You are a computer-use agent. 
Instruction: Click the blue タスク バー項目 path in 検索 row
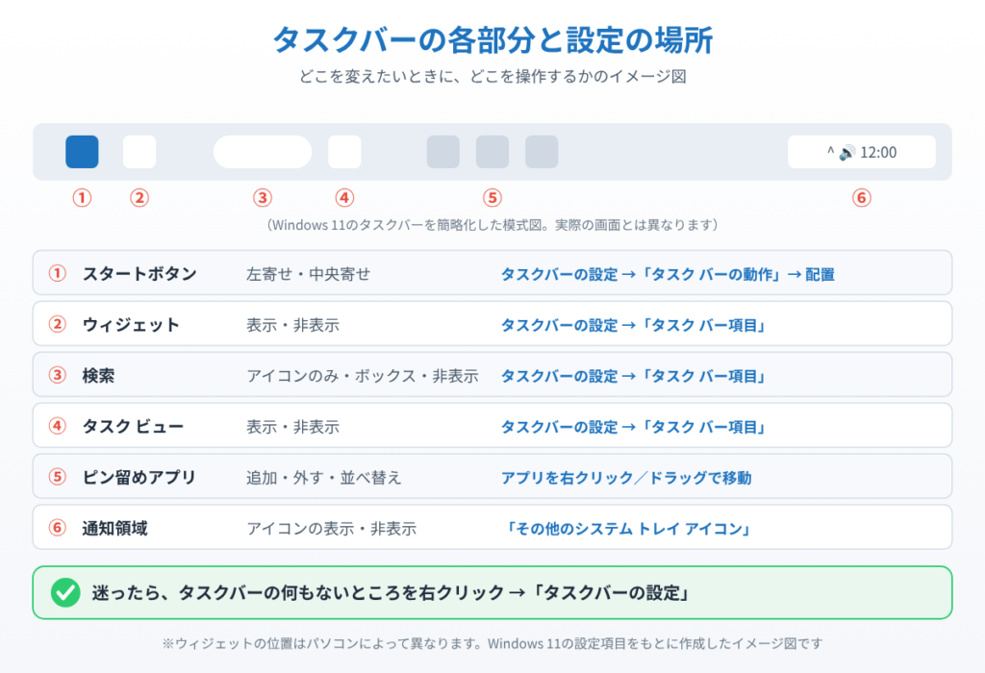(x=633, y=376)
